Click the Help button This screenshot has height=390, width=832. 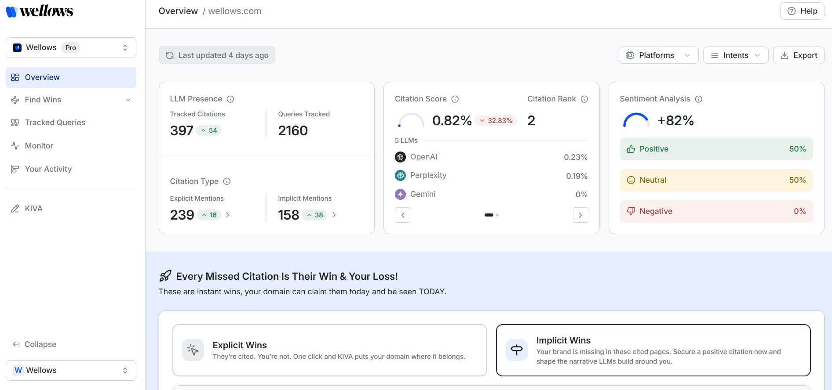click(802, 11)
